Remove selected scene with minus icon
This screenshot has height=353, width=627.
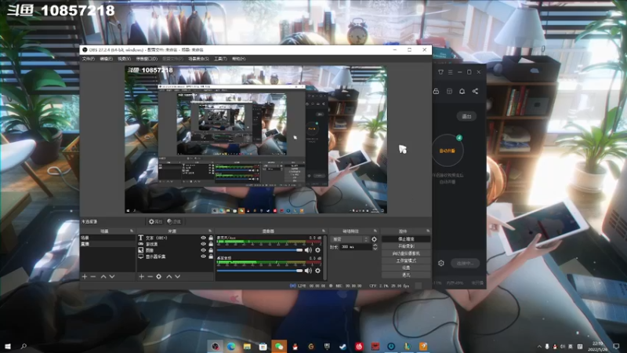tap(93, 277)
